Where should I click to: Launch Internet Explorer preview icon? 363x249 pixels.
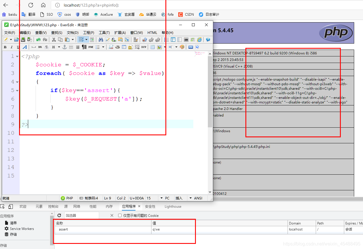199,40
